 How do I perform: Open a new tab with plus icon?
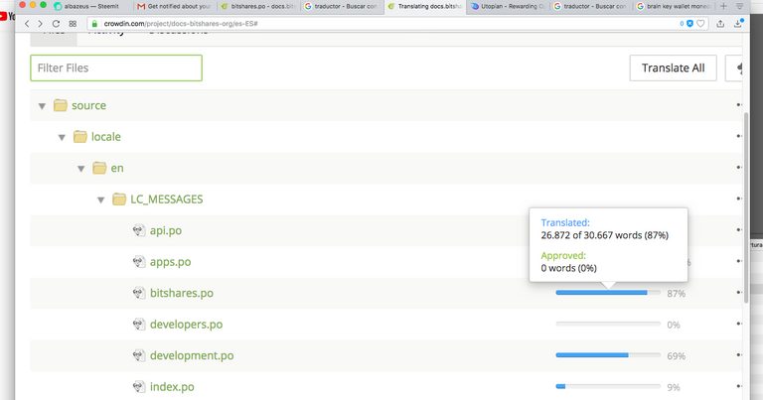tap(723, 6)
